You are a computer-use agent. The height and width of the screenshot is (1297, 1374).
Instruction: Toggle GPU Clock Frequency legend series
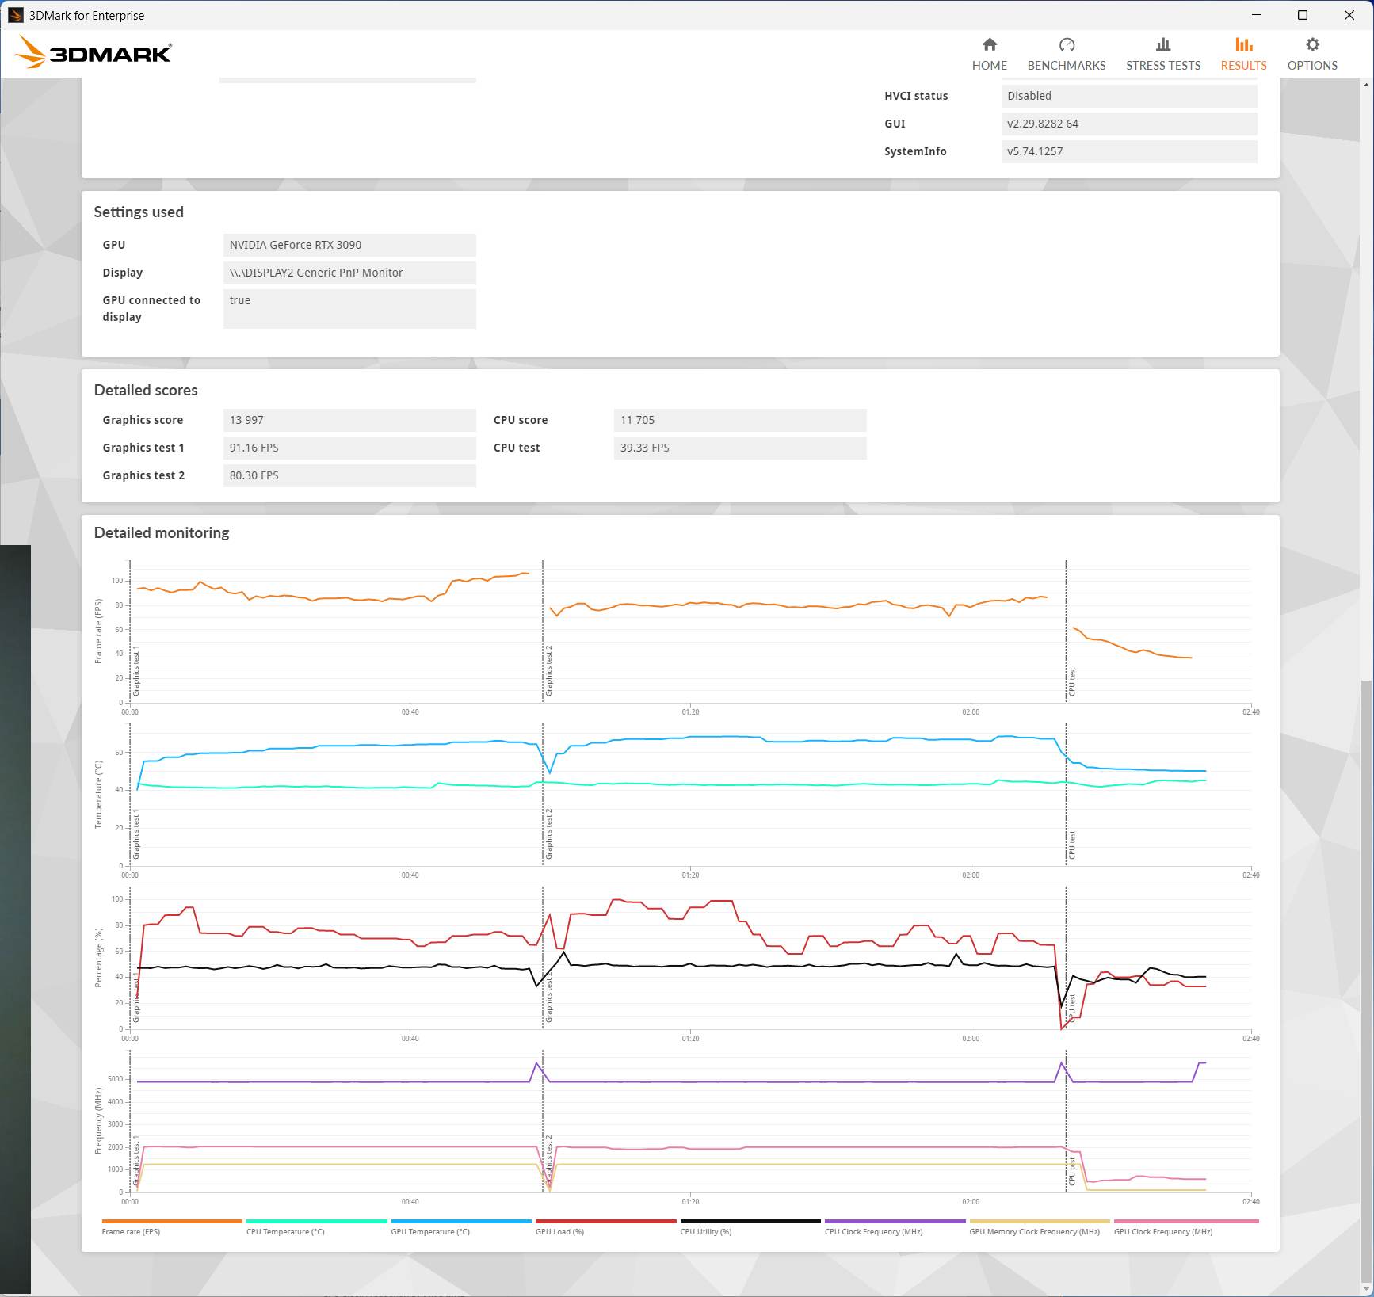(1163, 1231)
